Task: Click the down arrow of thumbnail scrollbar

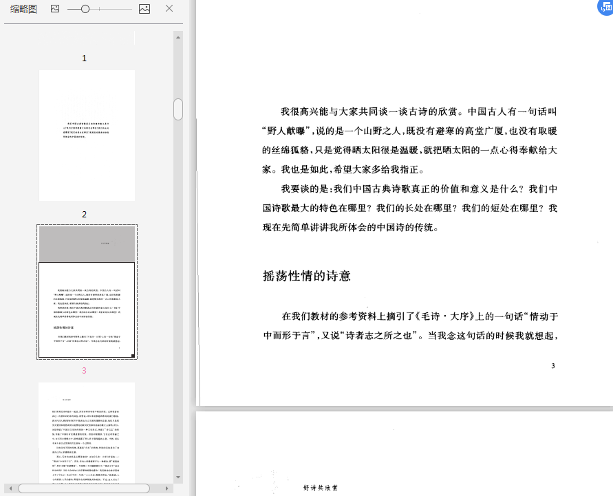Action: click(x=178, y=477)
